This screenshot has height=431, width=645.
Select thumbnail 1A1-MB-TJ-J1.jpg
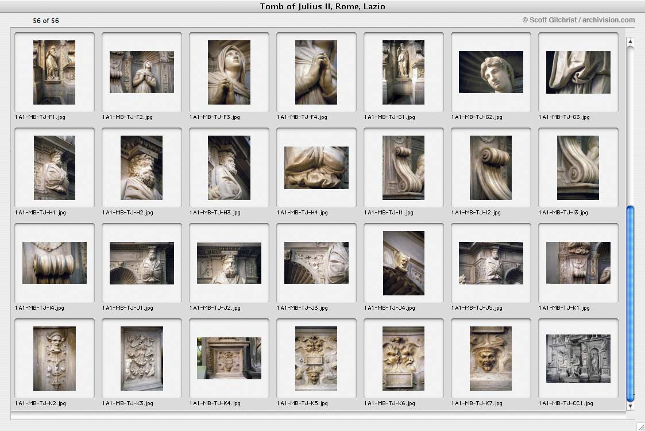141,263
